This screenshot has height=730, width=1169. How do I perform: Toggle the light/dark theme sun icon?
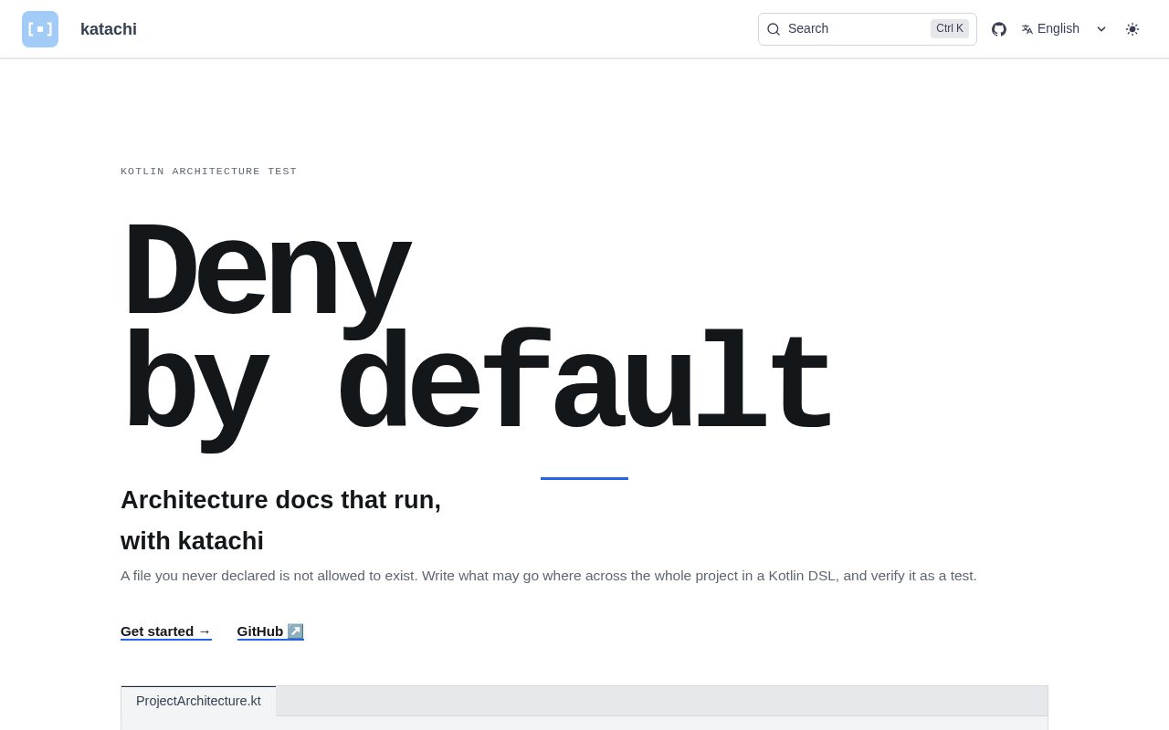(1132, 29)
